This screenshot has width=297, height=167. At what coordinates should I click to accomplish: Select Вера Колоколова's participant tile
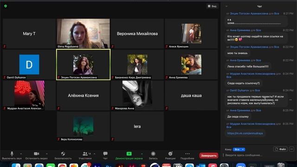[x=83, y=126]
